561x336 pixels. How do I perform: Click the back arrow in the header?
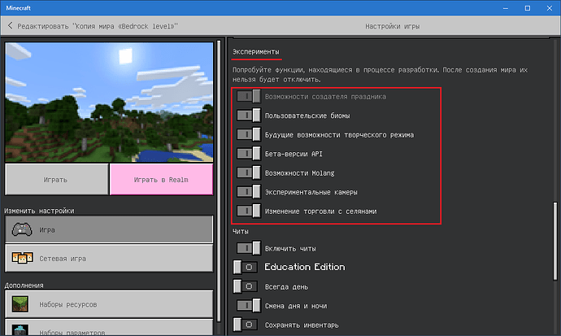[11, 26]
